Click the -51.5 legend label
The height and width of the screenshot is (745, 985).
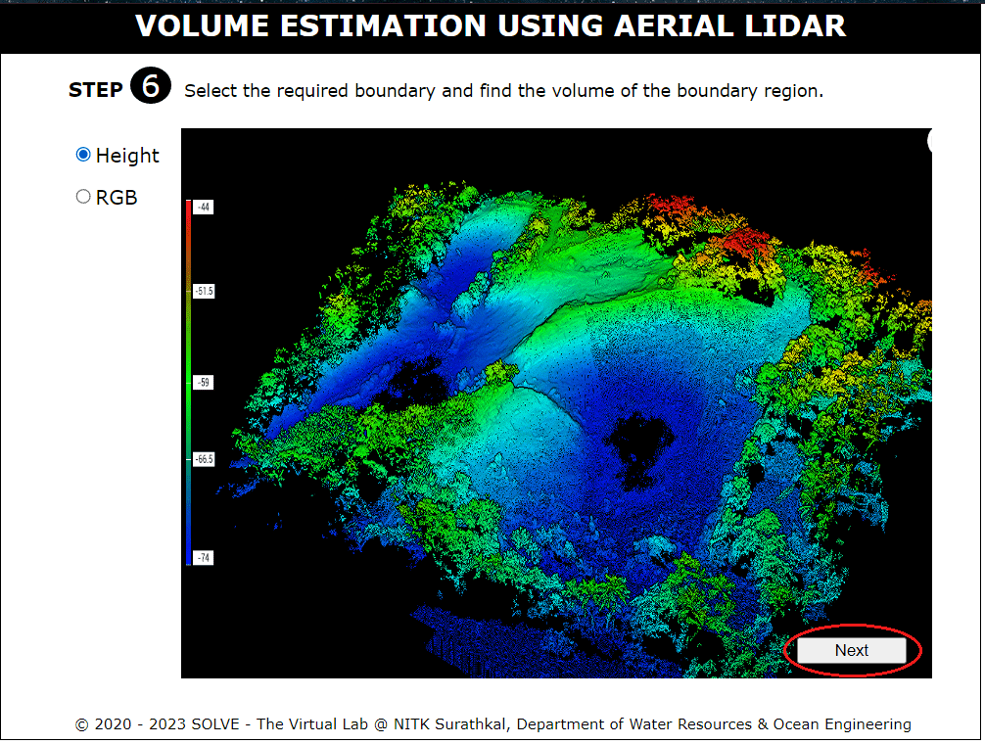click(x=204, y=292)
